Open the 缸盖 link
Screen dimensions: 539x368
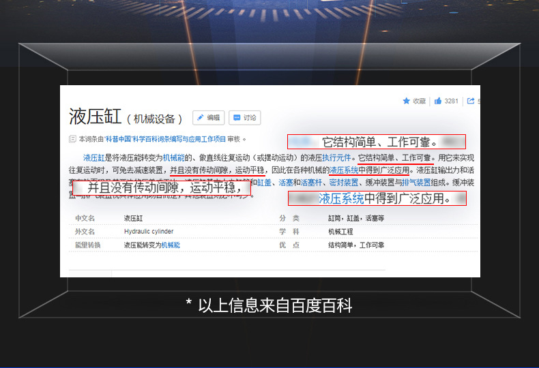[x=264, y=183]
